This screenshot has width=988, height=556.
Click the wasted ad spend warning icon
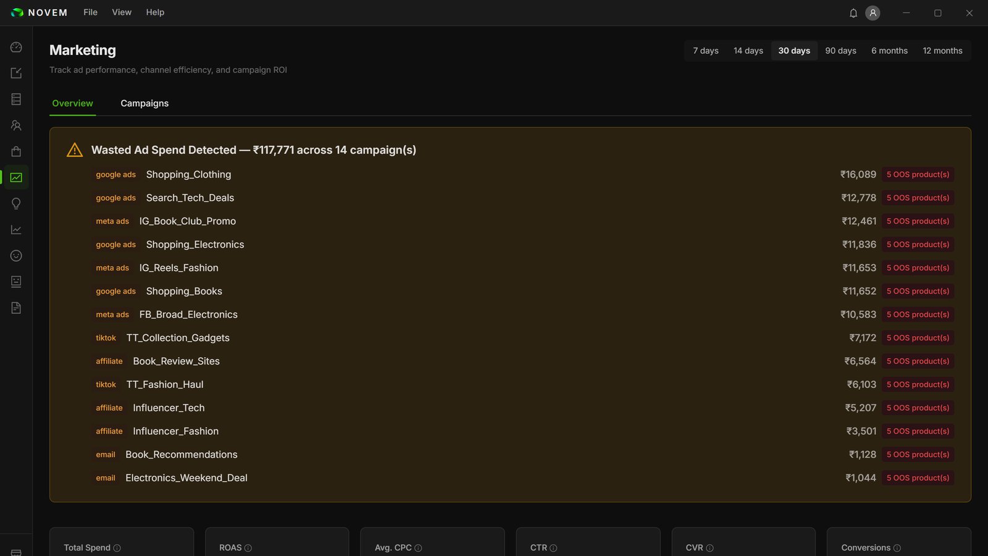[x=75, y=150]
